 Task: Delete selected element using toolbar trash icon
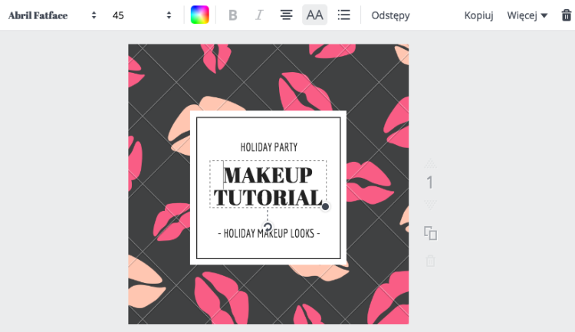tap(567, 15)
